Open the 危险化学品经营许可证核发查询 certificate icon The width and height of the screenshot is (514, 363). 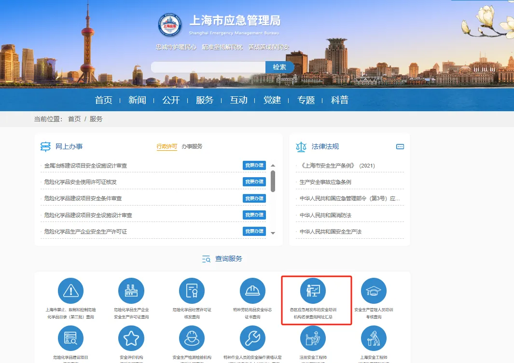pyautogui.click(x=192, y=291)
